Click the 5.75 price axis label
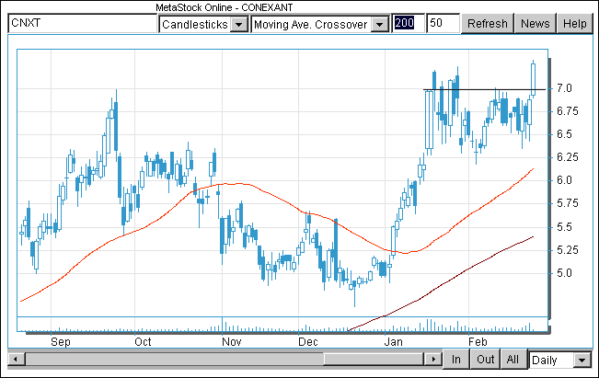Screen dimensions: 599x378 pos(568,202)
